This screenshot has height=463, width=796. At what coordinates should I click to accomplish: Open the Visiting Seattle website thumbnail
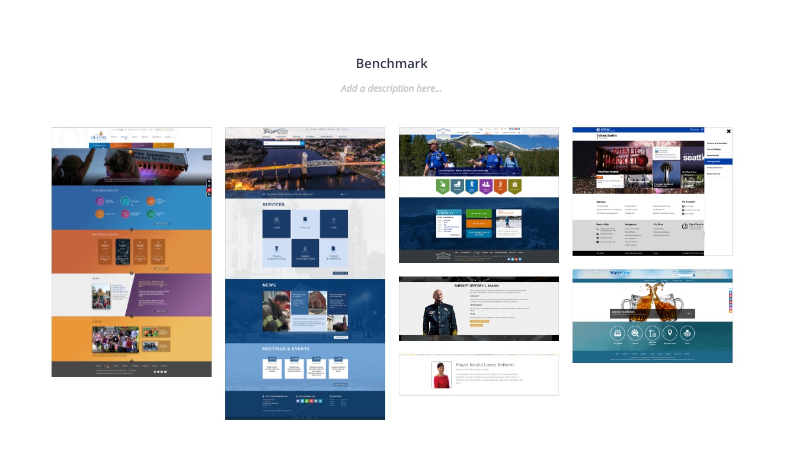(x=653, y=191)
